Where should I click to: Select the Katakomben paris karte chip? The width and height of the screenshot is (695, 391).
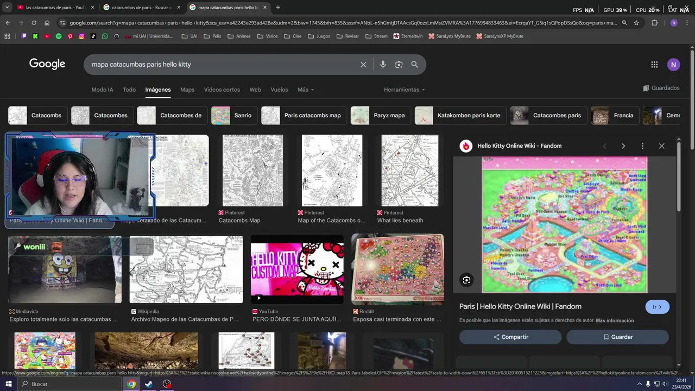pos(460,116)
